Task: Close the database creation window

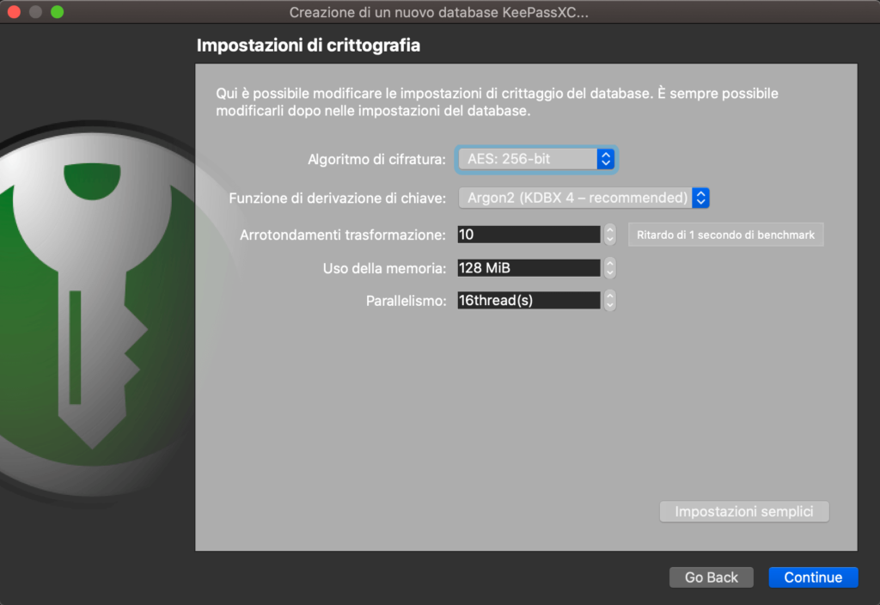Action: (14, 12)
